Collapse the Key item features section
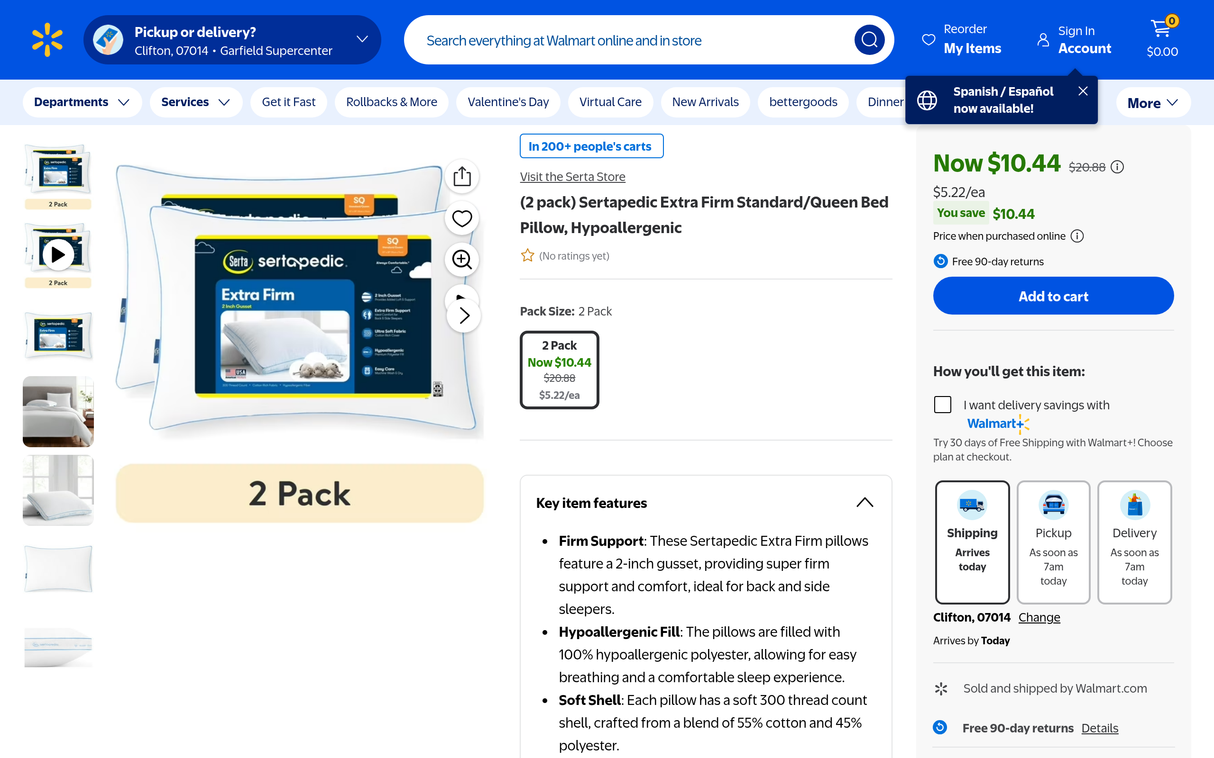 point(865,502)
